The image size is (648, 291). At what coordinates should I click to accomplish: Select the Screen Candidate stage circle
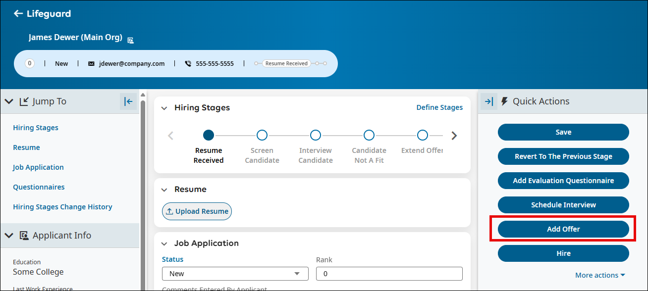pos(262,135)
